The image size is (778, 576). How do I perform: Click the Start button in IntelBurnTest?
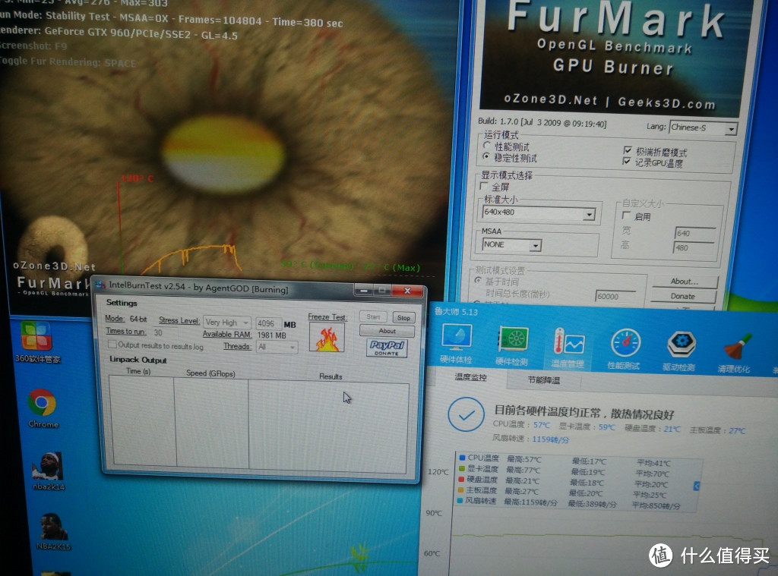(x=373, y=316)
